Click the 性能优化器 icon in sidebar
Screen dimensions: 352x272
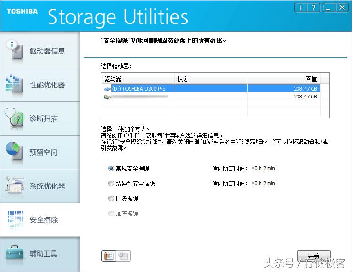[x=15, y=84]
